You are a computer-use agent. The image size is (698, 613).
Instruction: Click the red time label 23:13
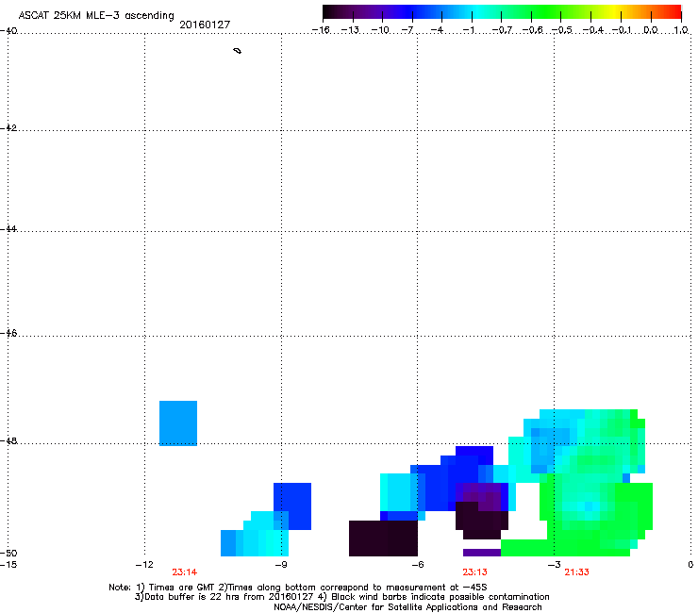475,572
